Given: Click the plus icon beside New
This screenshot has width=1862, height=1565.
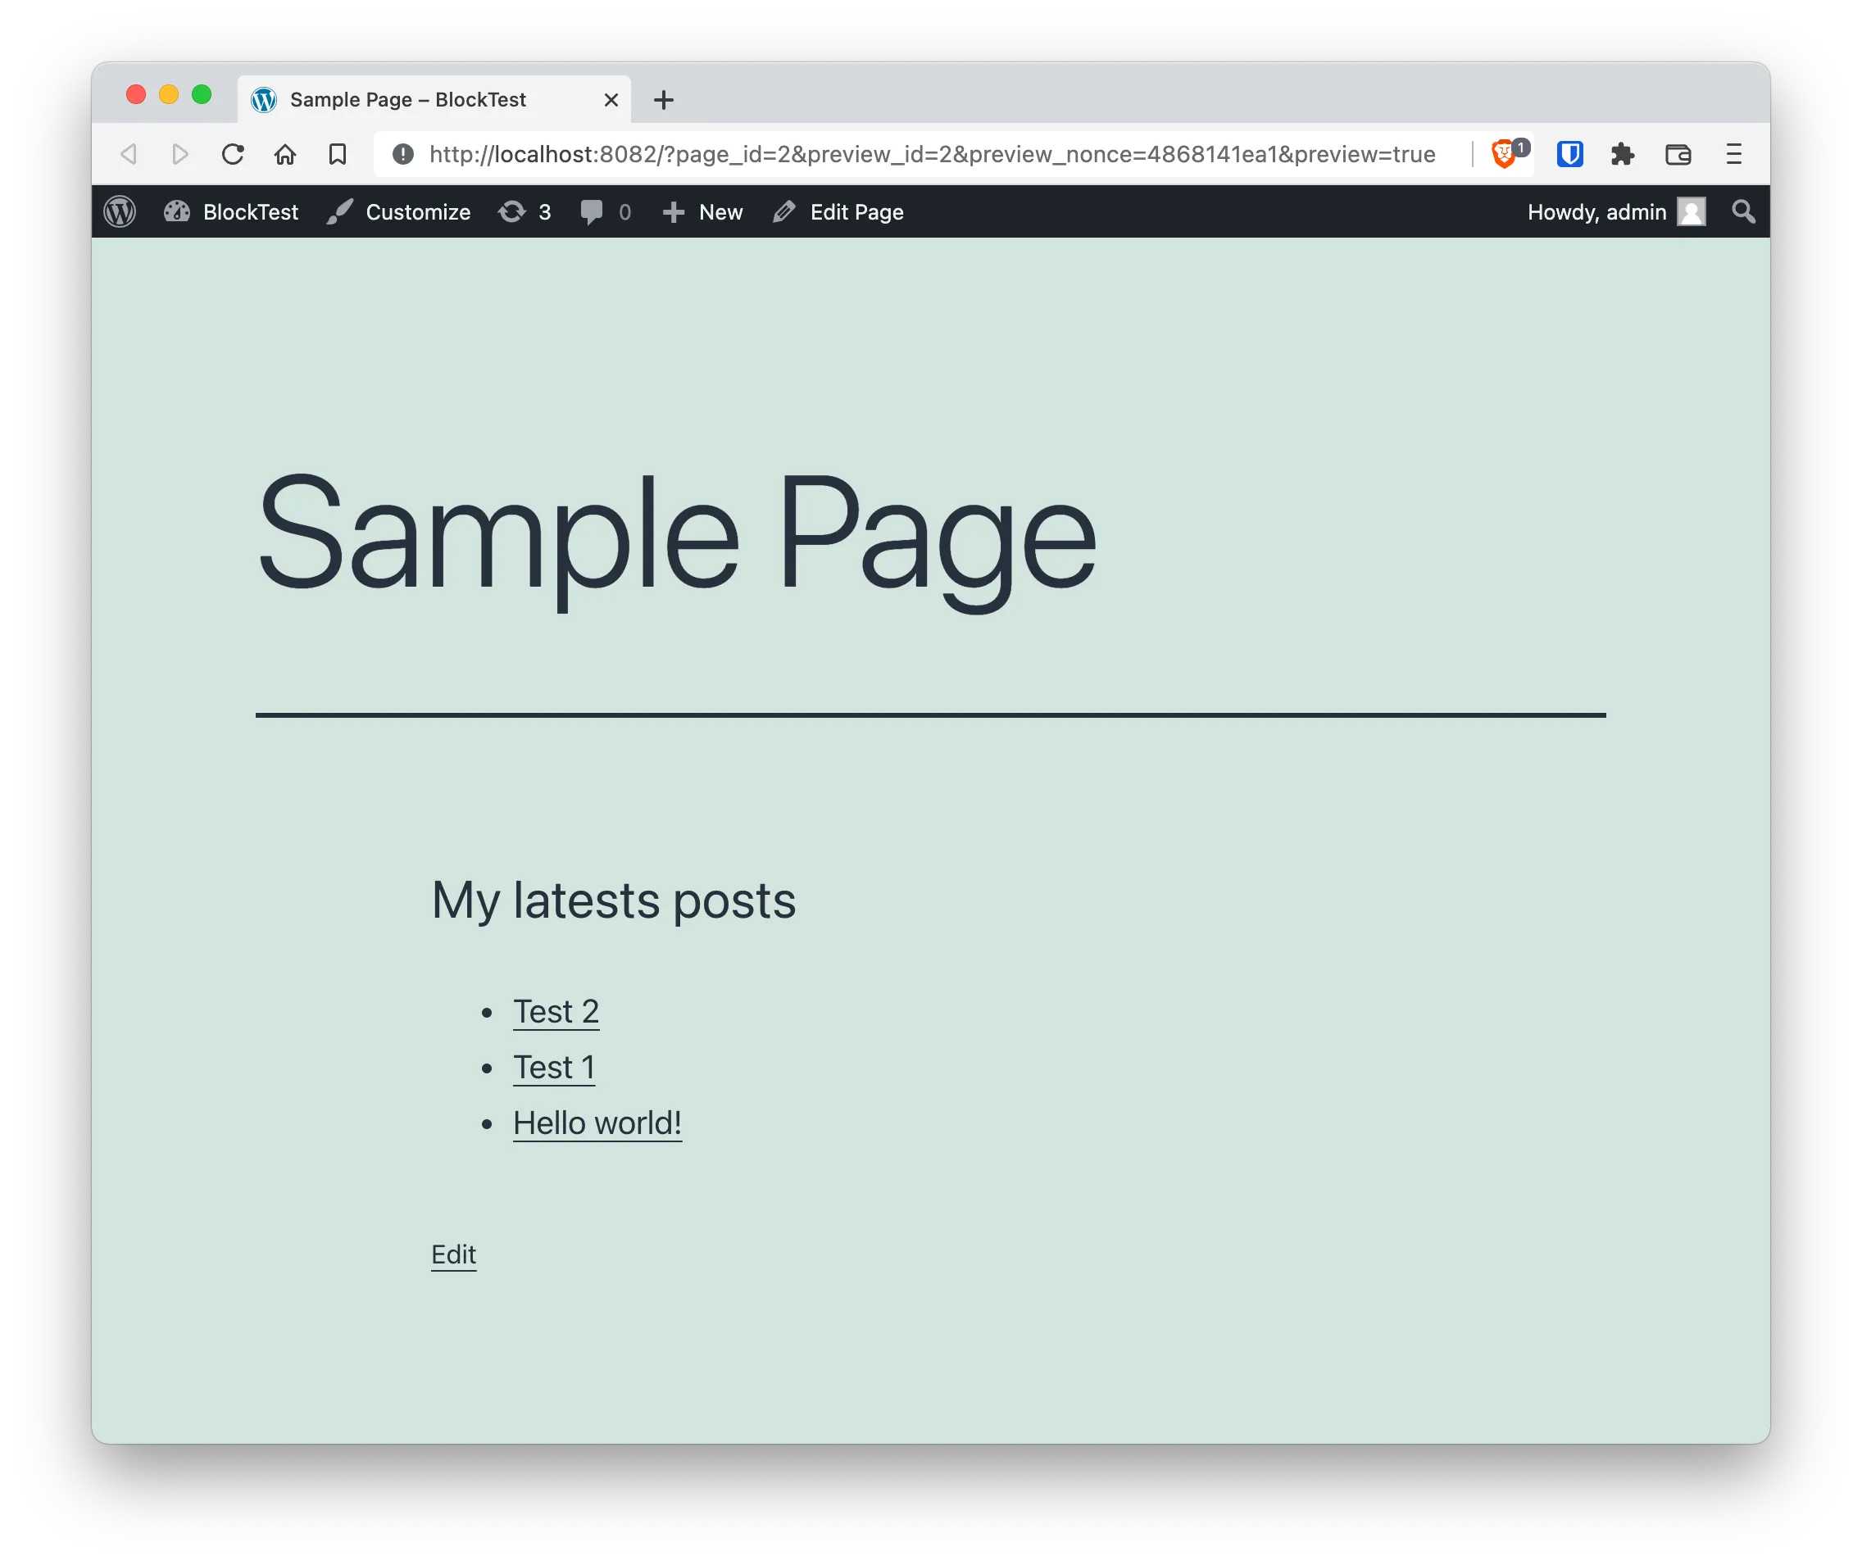Looking at the screenshot, I should click(674, 212).
